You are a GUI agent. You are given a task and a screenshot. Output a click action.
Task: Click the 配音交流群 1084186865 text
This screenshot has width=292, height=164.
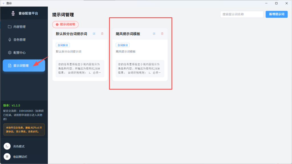click(x=24, y=115)
